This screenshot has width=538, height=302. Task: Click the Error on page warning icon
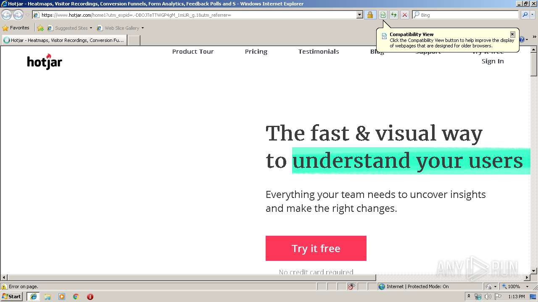(x=4, y=286)
